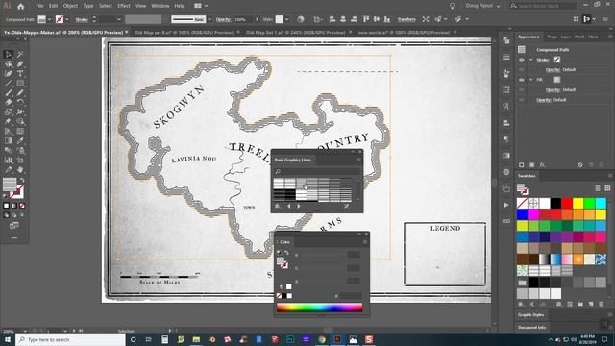
Task: Click the Home icon
Action: click(20, 6)
